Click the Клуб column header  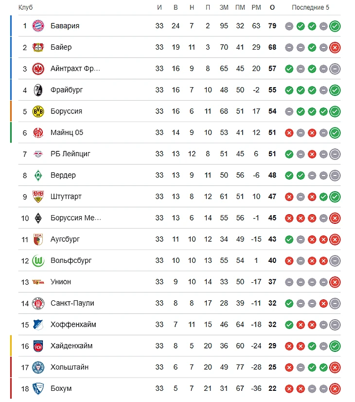click(x=26, y=7)
